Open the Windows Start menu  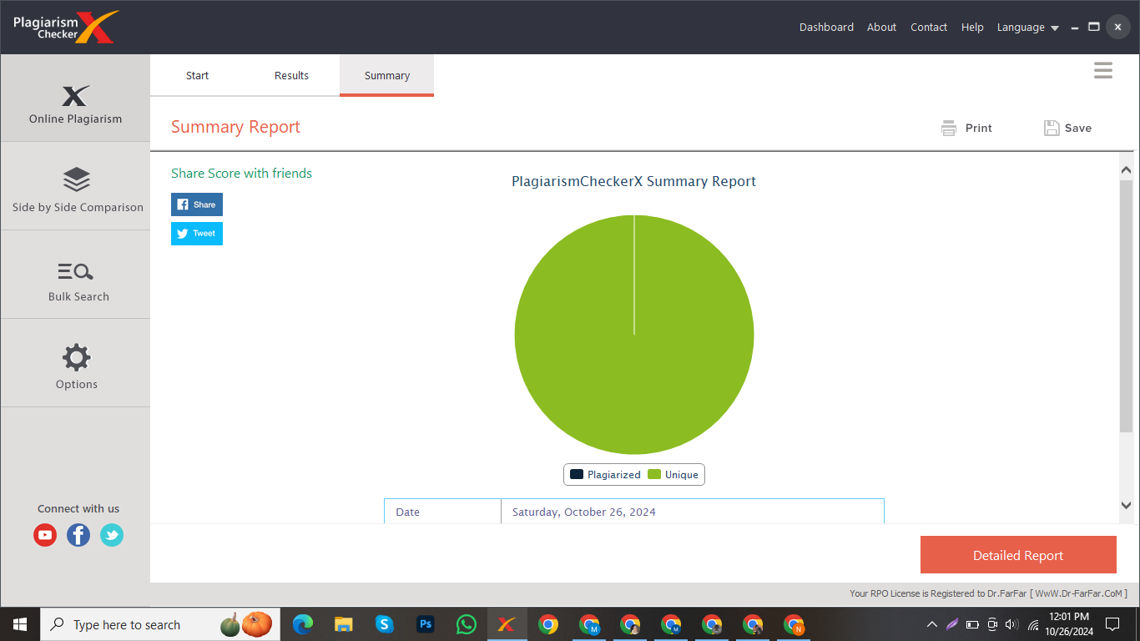20,624
